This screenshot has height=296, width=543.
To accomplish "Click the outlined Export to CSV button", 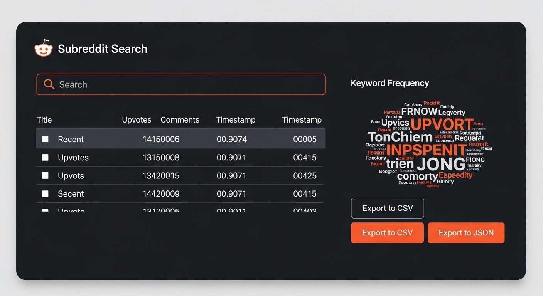I will point(387,208).
